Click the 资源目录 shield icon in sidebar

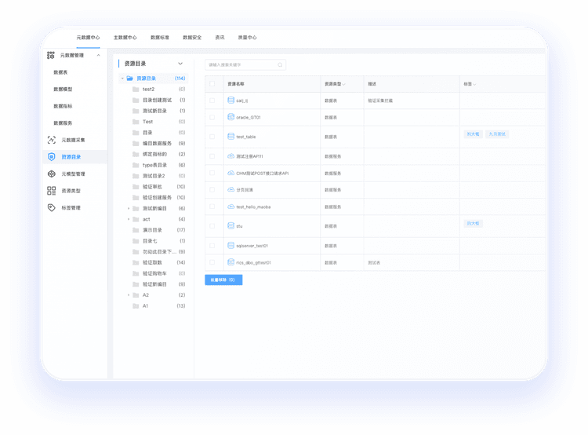click(x=51, y=157)
